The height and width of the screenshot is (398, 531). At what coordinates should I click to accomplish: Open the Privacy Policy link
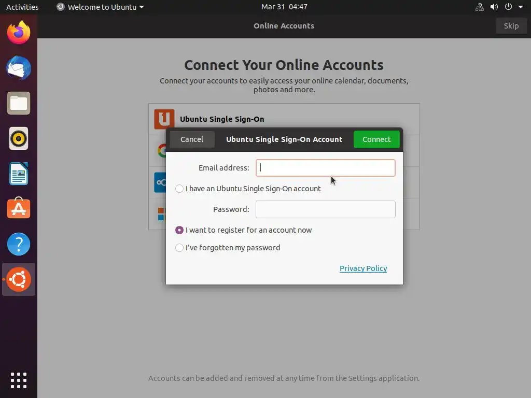pos(363,268)
